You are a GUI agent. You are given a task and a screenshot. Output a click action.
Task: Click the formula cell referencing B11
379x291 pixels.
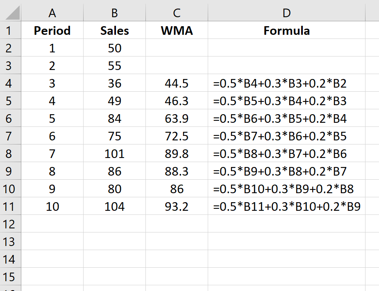point(287,206)
